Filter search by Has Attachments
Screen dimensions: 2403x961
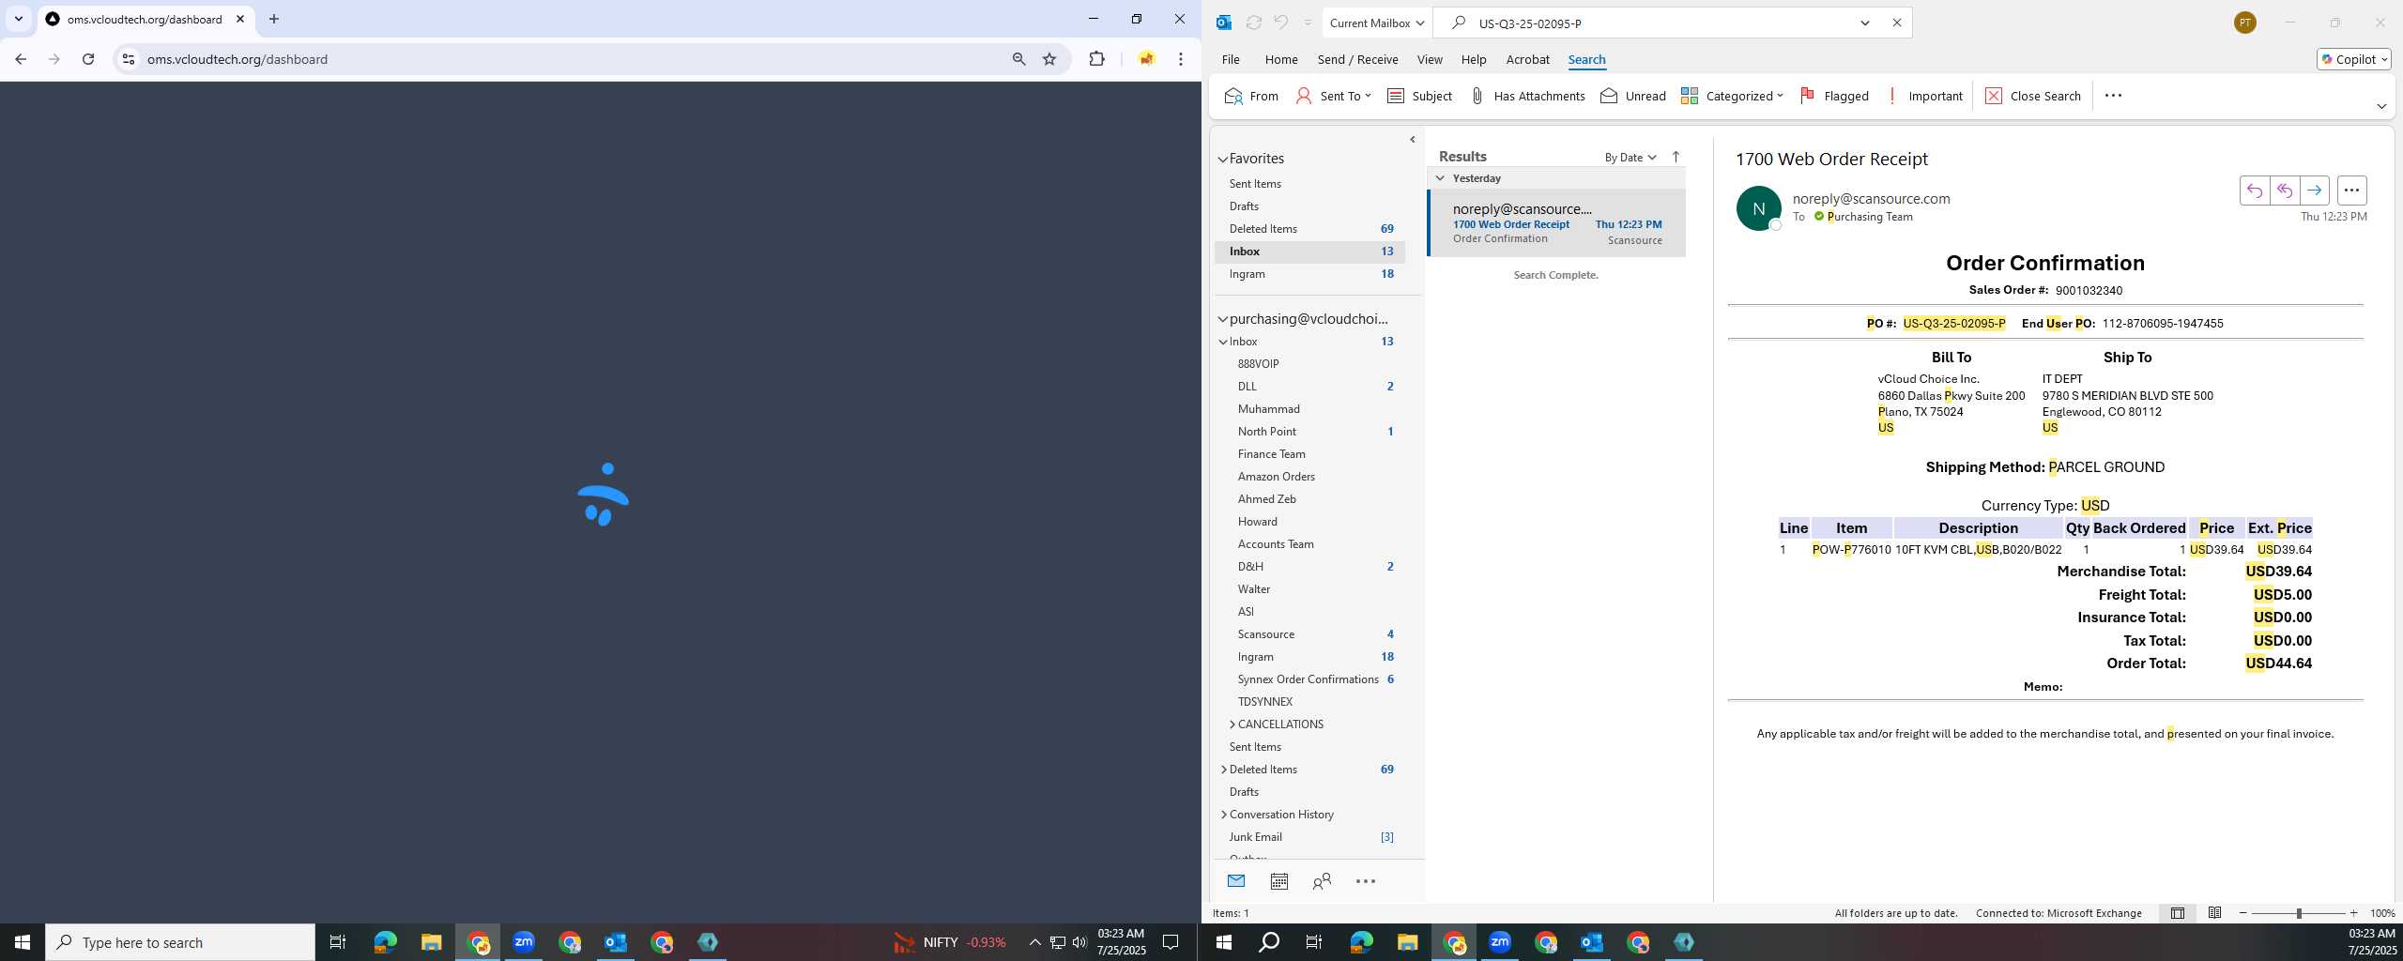[1527, 96]
